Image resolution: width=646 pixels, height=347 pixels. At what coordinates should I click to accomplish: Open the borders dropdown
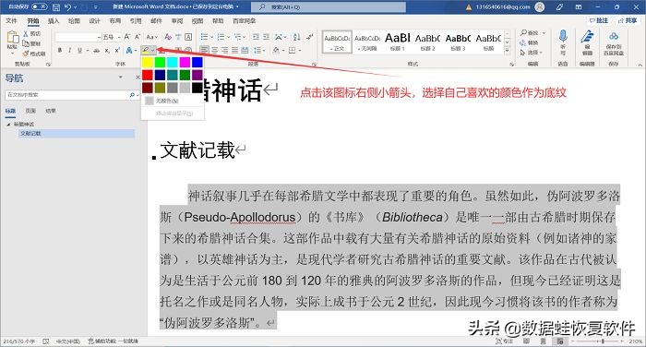click(x=300, y=50)
